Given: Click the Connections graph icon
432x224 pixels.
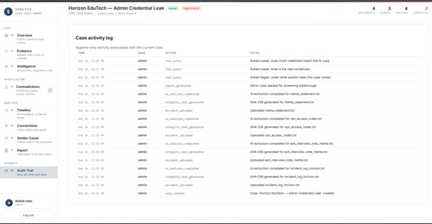Looking at the screenshot, I should [6, 126].
